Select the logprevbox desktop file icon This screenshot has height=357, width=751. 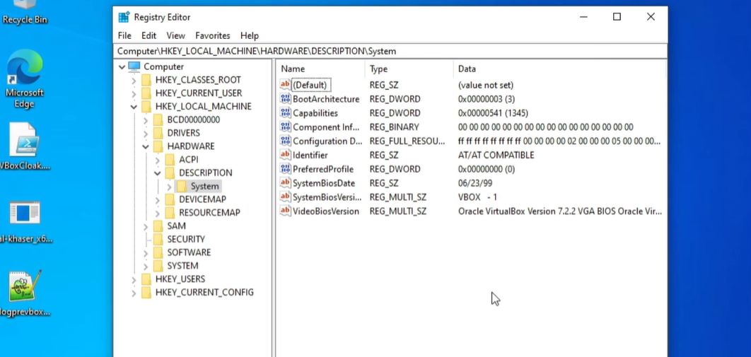tap(24, 286)
